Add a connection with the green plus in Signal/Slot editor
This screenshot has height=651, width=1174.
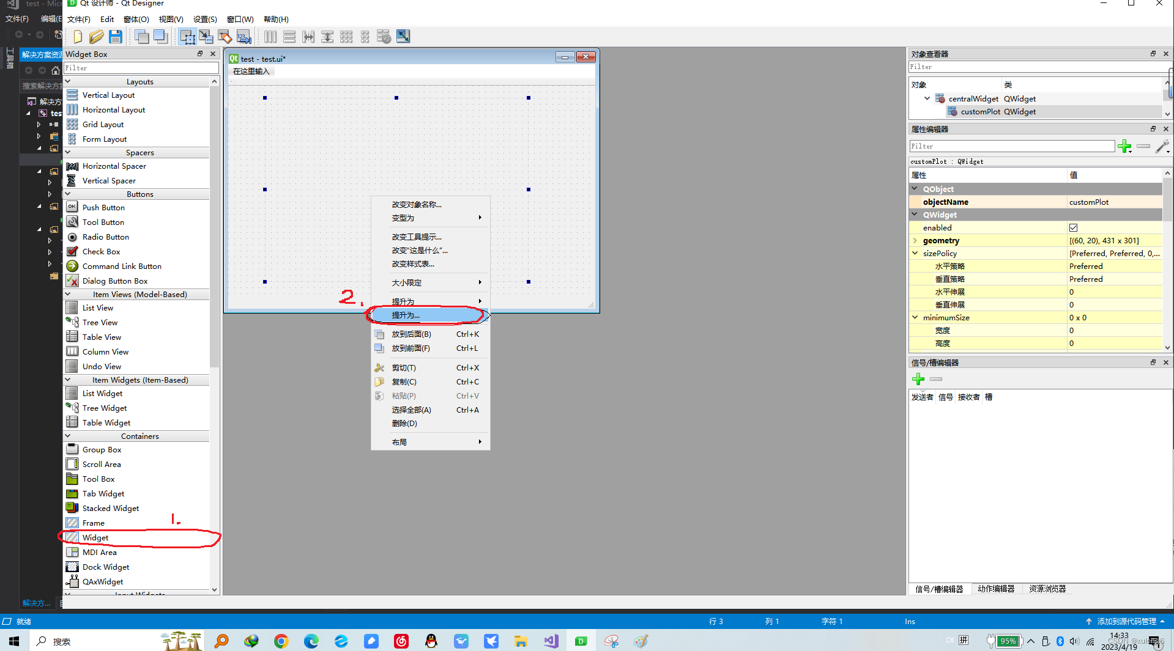(x=918, y=379)
